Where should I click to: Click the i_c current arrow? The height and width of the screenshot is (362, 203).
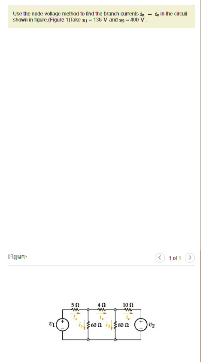(101, 313)
